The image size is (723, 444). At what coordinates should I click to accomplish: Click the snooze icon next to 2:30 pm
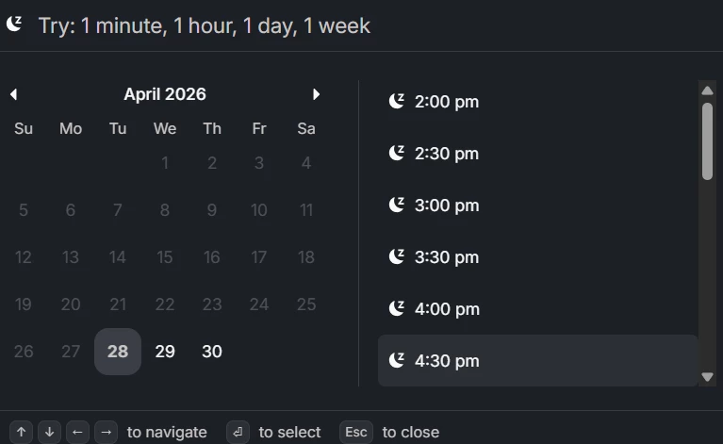[397, 153]
